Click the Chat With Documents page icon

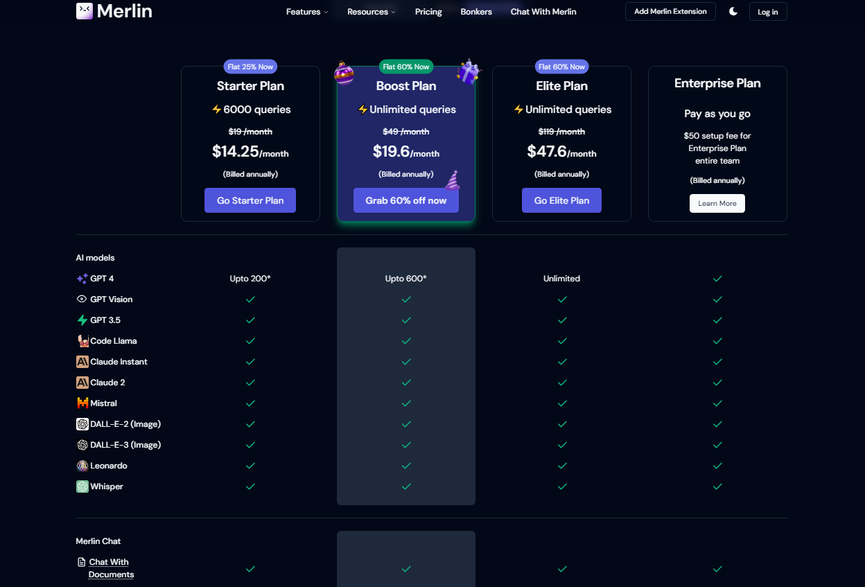(x=82, y=562)
